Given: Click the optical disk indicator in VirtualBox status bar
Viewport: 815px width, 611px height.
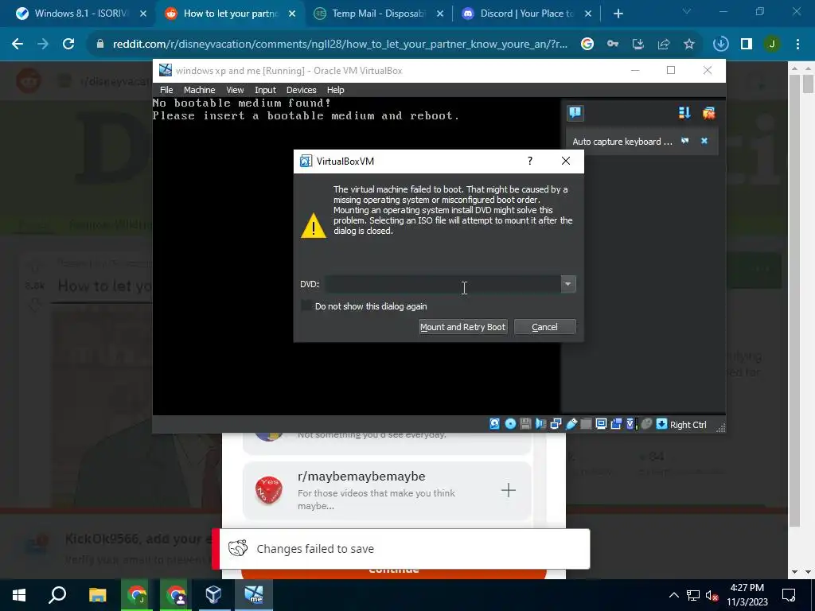Looking at the screenshot, I should click(510, 424).
